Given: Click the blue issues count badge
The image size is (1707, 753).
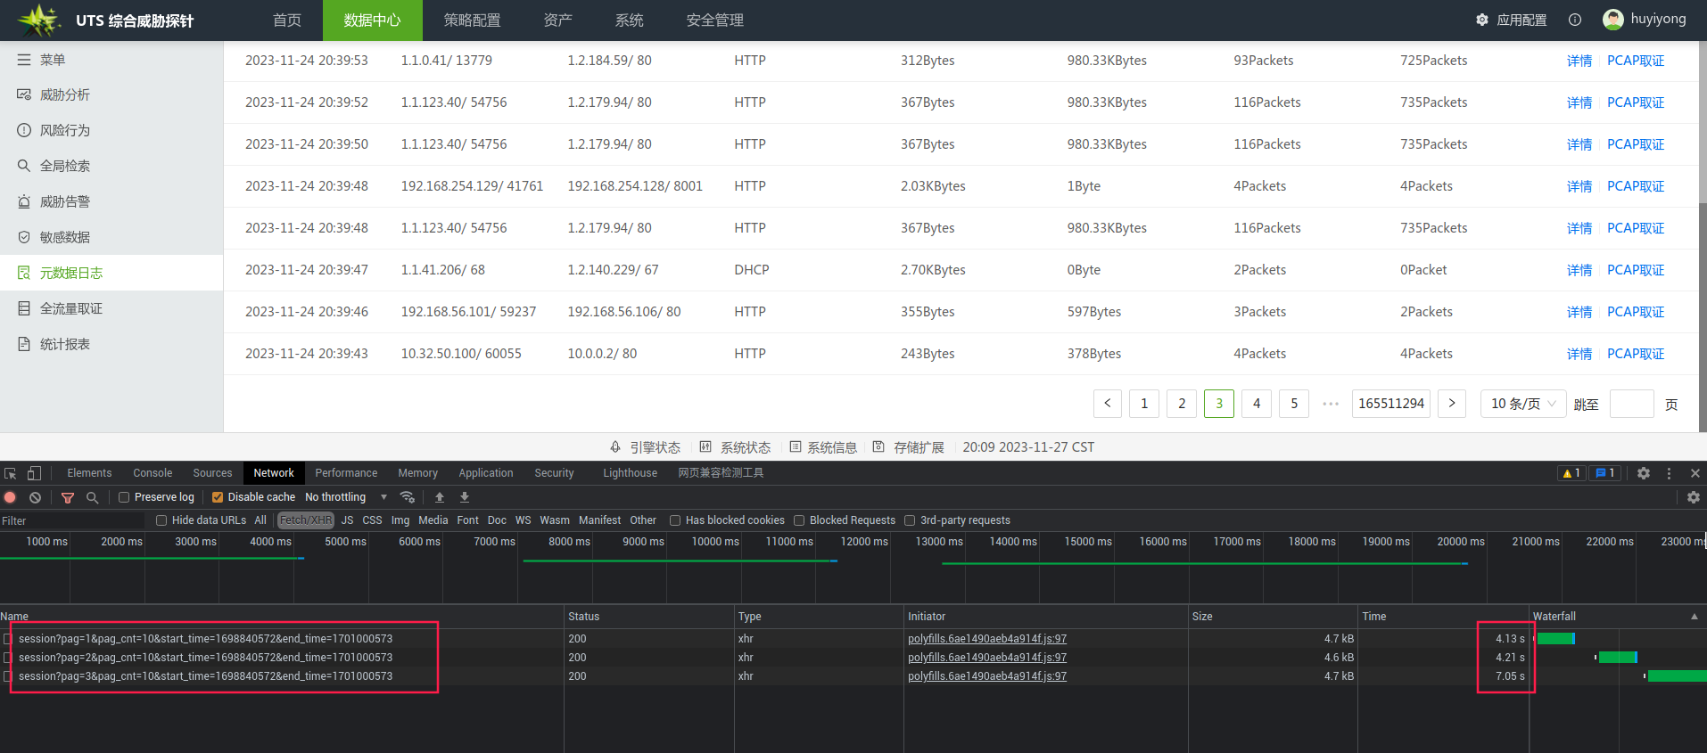Looking at the screenshot, I should (x=1605, y=473).
